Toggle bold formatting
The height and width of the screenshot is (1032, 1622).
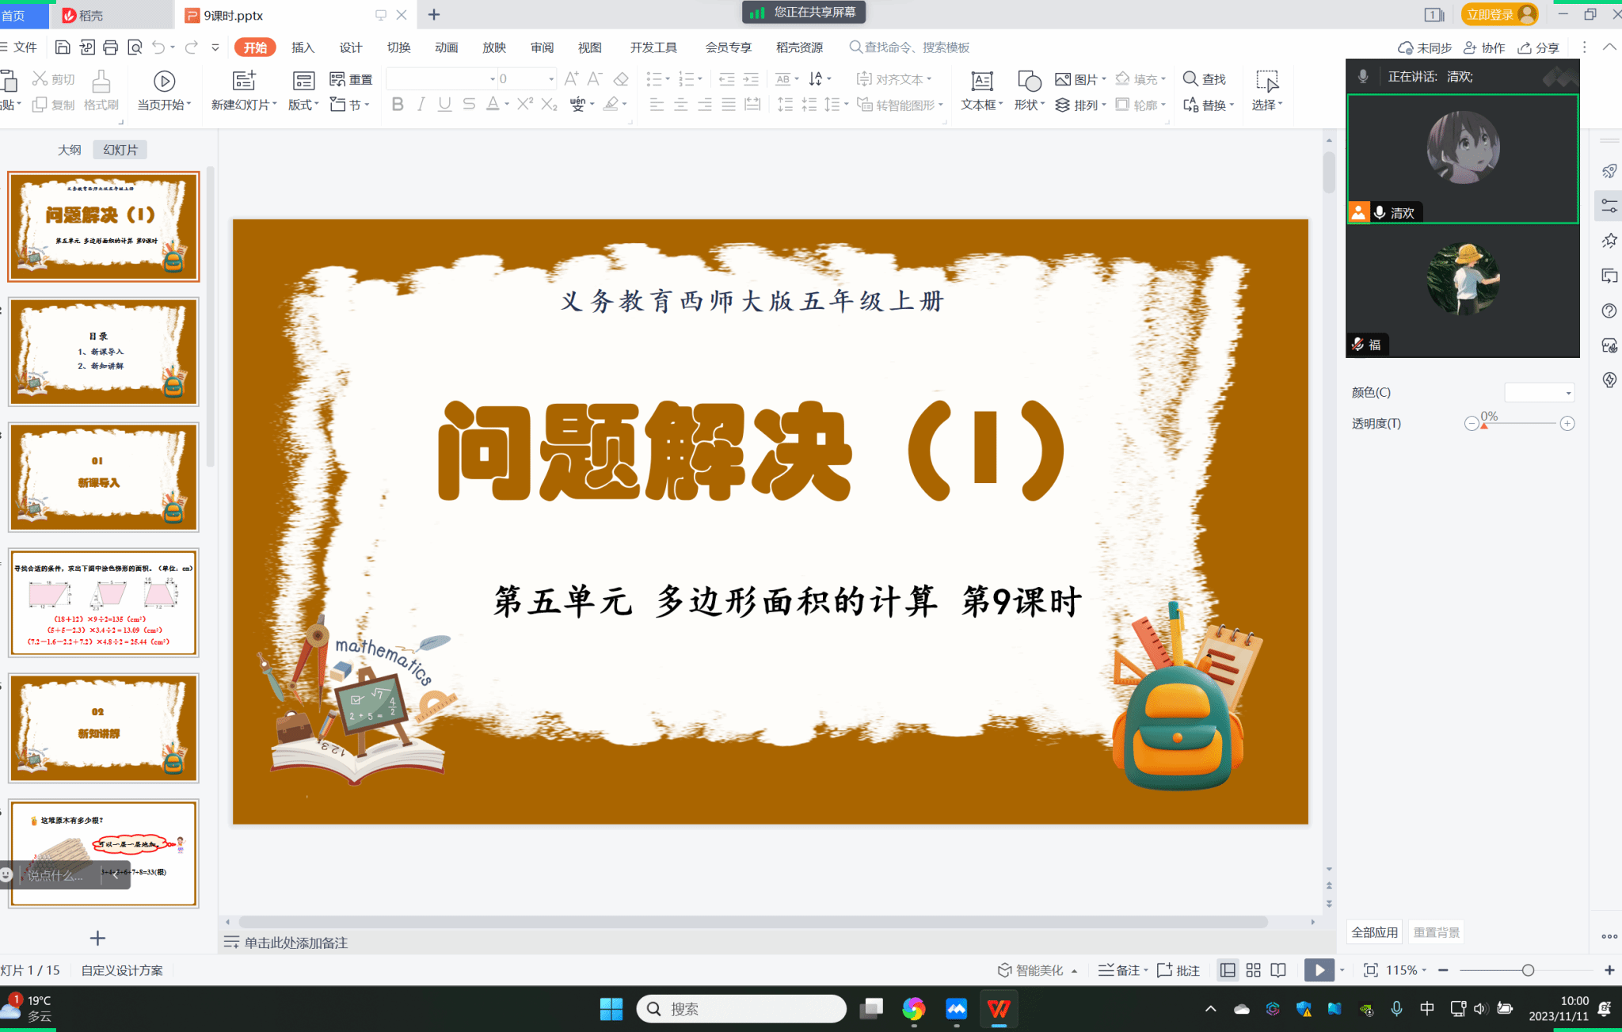[x=398, y=105]
